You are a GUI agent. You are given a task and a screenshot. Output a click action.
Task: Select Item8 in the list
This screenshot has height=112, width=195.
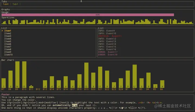point(8,49)
